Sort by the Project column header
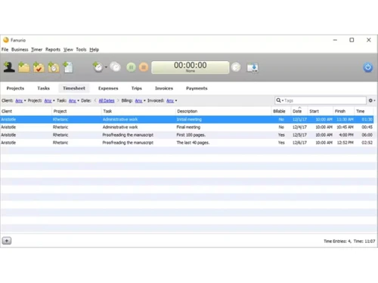Viewport: 378px width, 283px height. [x=76, y=111]
